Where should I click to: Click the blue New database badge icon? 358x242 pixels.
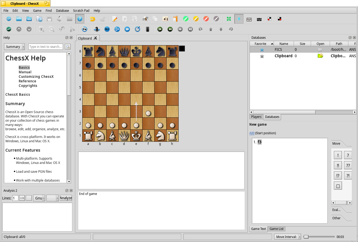(x=9, y=19)
